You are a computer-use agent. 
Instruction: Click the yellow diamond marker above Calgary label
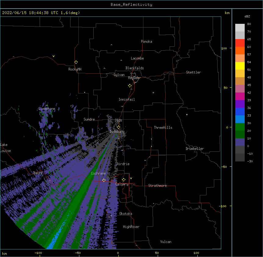pos(124,180)
